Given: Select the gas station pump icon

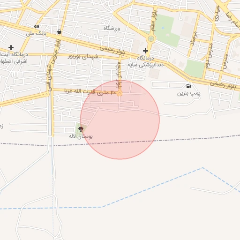Looking at the screenshot, I should click(188, 86).
